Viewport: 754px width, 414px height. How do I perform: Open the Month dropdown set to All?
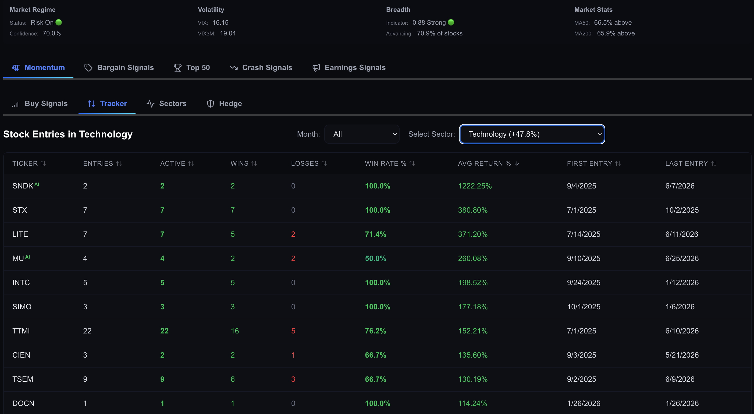pyautogui.click(x=362, y=134)
